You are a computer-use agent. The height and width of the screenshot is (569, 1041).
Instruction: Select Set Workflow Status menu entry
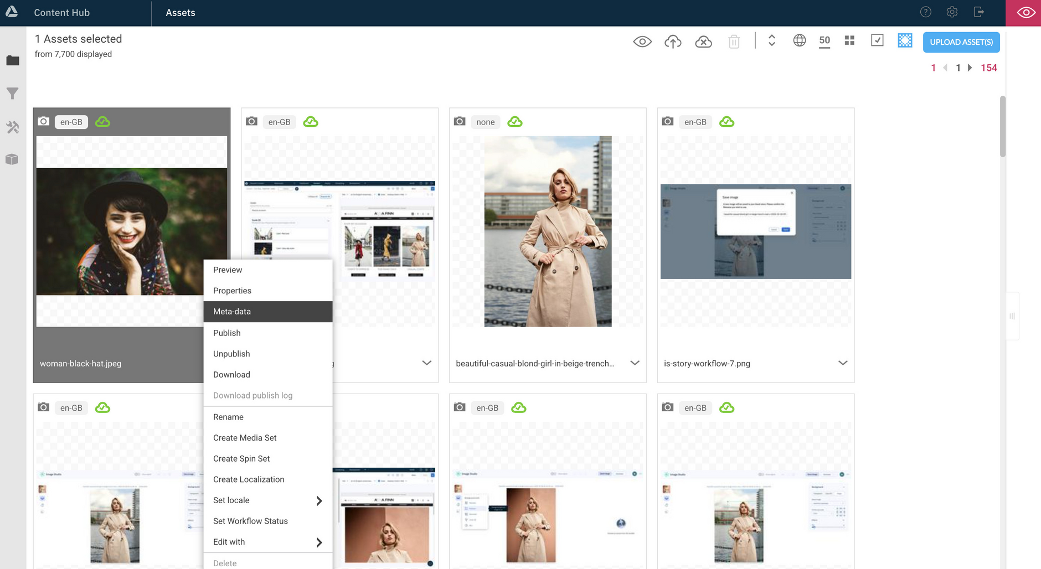click(268, 521)
